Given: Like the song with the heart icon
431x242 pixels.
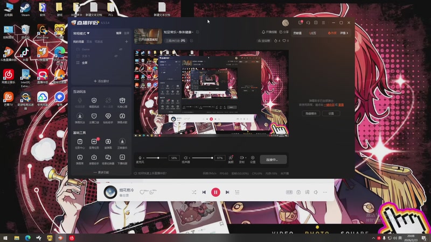Looking at the screenshot, I should click(142, 192).
